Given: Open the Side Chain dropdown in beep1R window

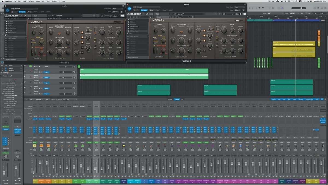Looking at the screenshot, I should coord(240,7).
